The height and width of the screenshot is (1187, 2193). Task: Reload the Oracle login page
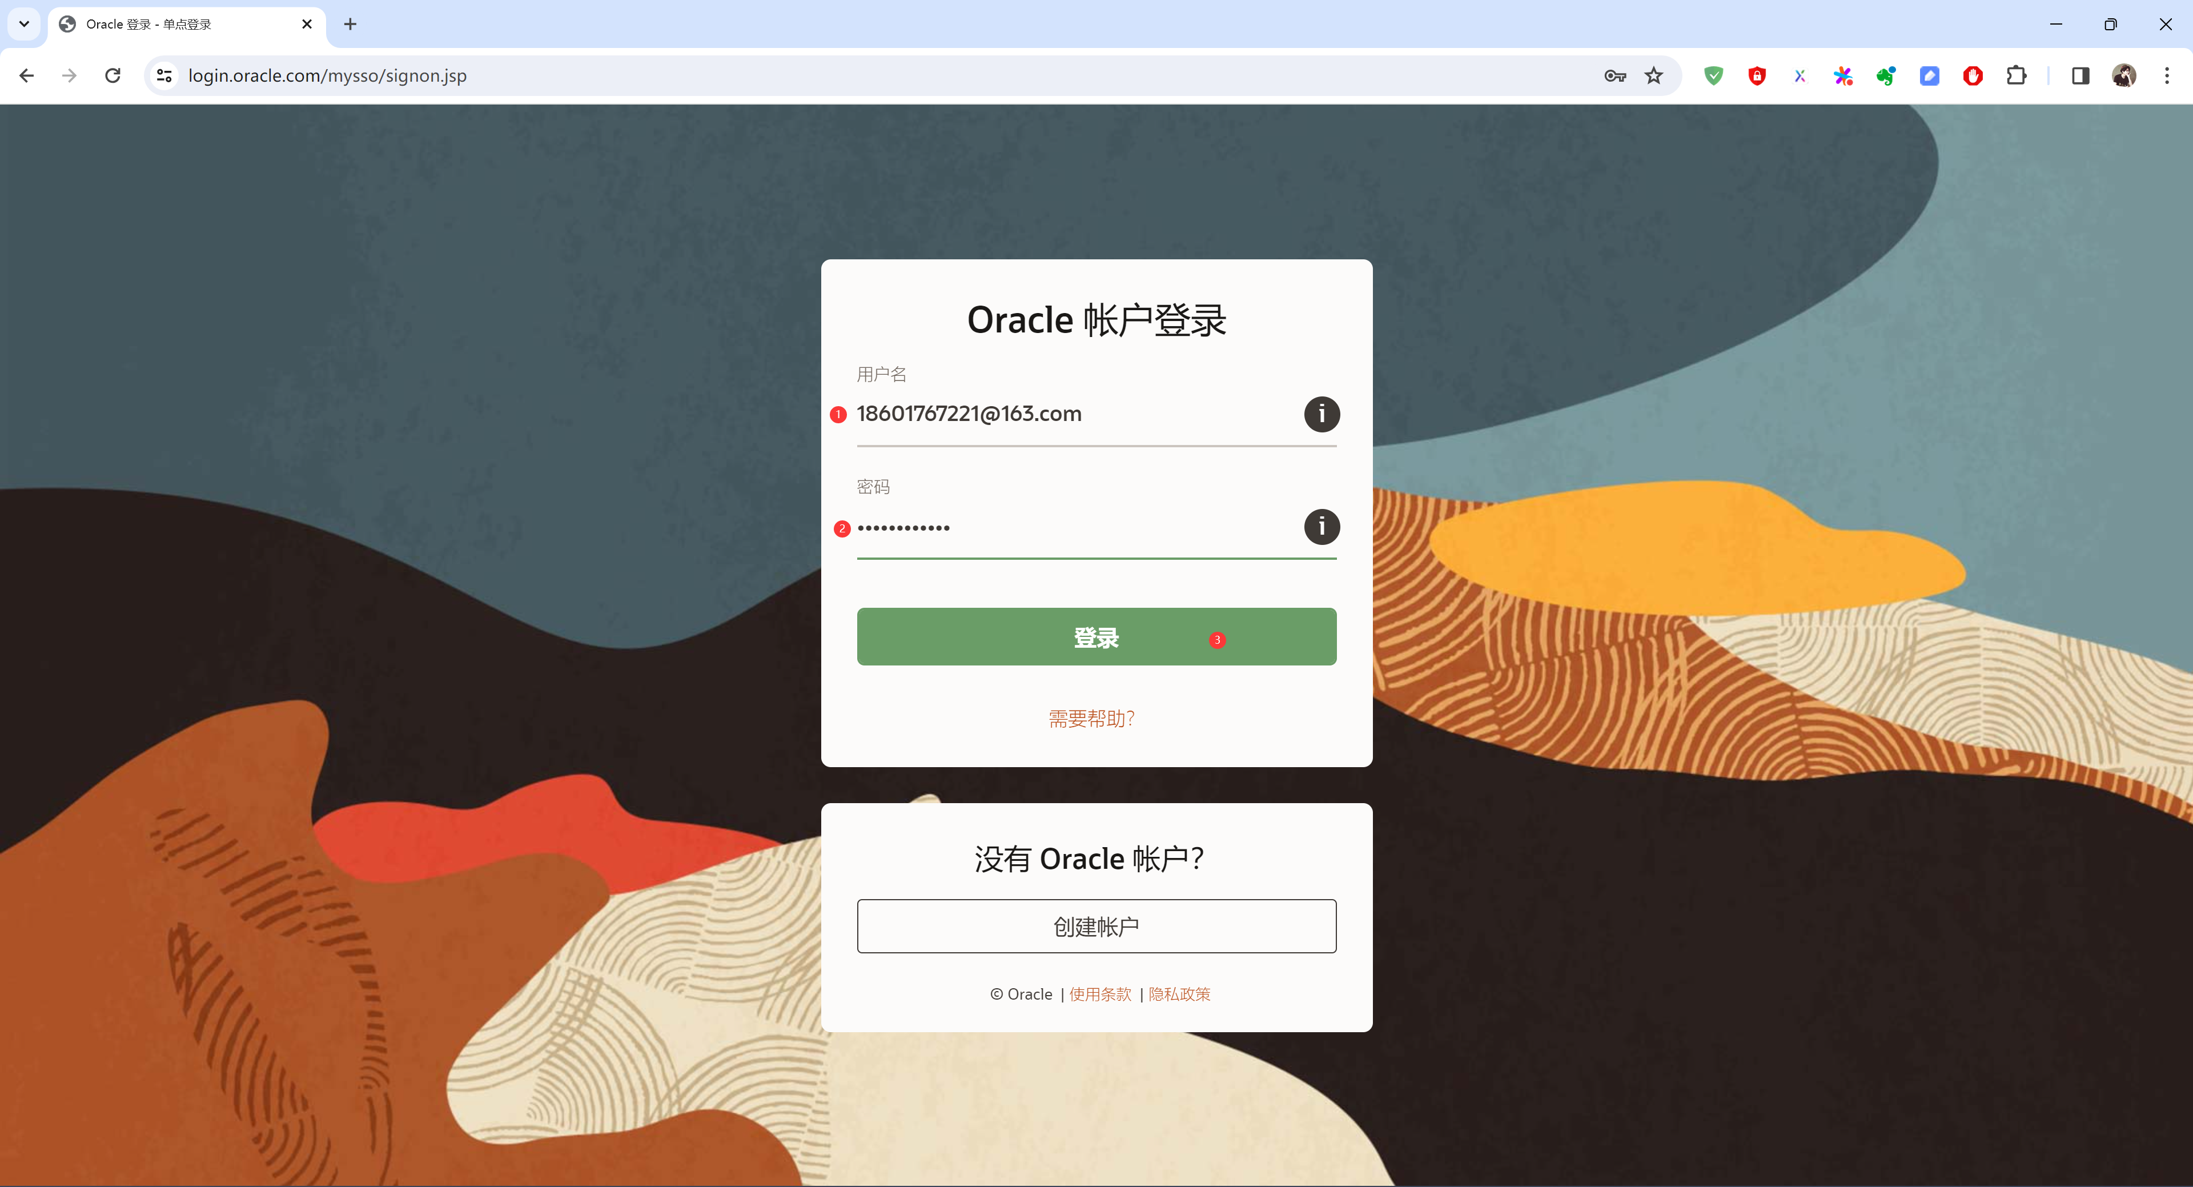113,76
